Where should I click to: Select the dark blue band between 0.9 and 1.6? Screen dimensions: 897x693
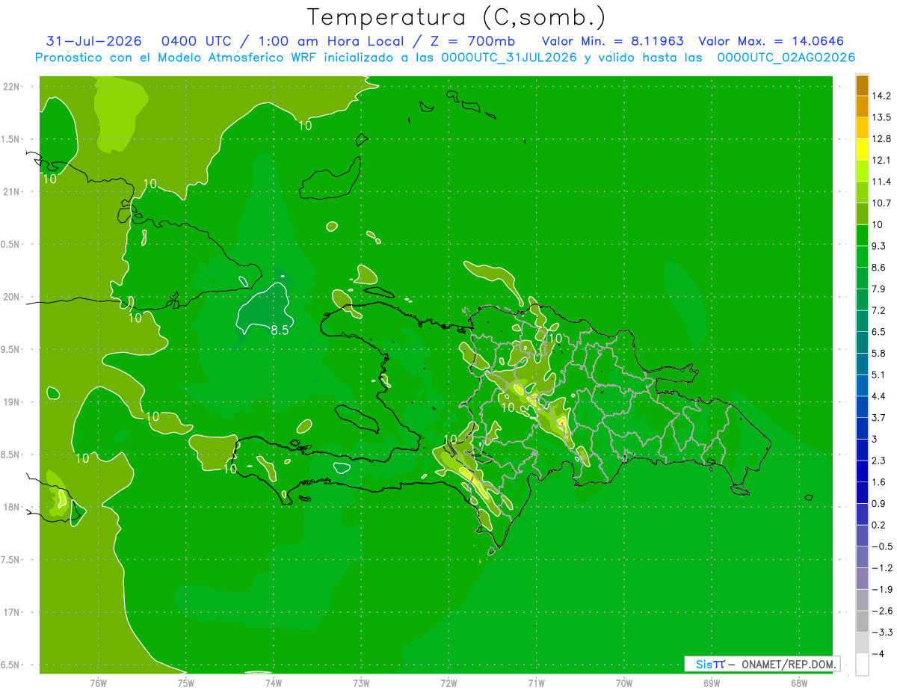point(862,493)
